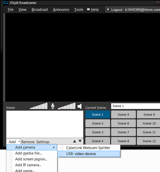Viewport: 160px width, 172px height.
Task: Move source up with the up arrow
Action: (74, 141)
